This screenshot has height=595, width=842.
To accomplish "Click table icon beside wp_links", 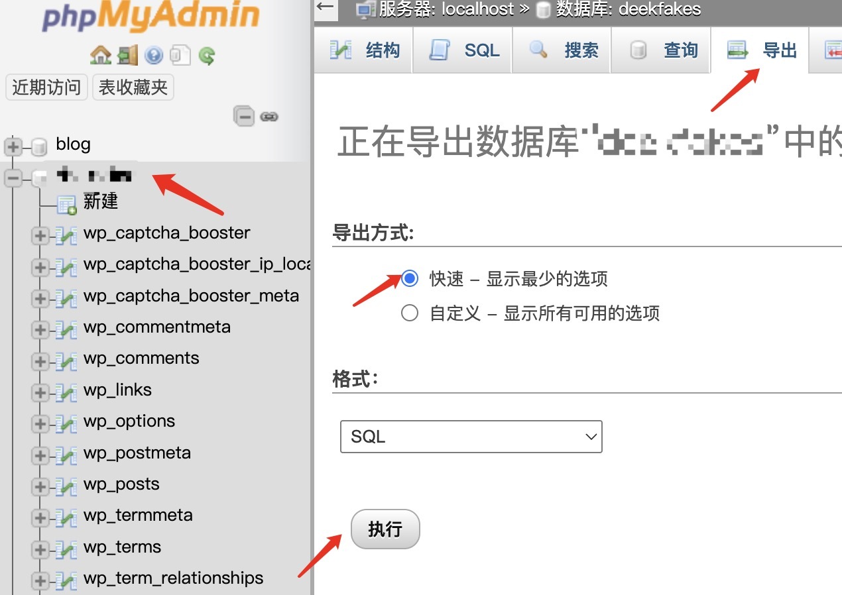I will coord(66,392).
